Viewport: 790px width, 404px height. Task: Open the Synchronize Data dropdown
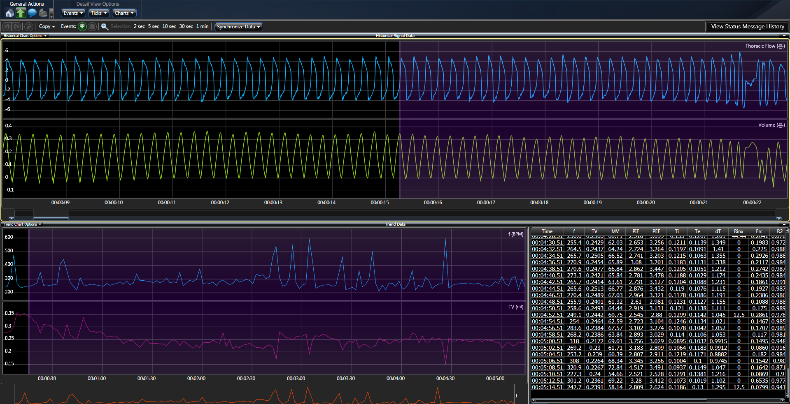pyautogui.click(x=238, y=27)
